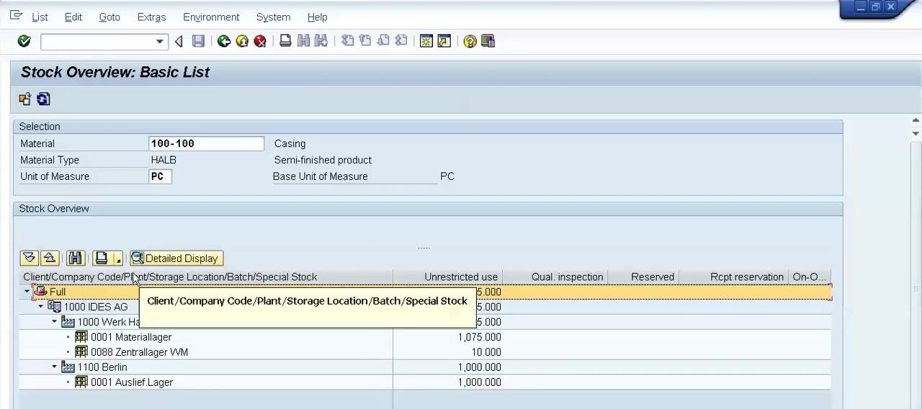Click the Reserved column header
922x409 pixels.
[x=643, y=277]
